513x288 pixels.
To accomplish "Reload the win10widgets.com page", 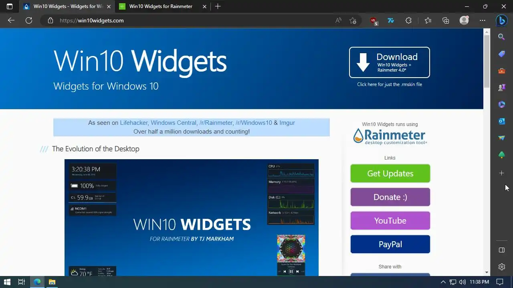I will point(29,20).
